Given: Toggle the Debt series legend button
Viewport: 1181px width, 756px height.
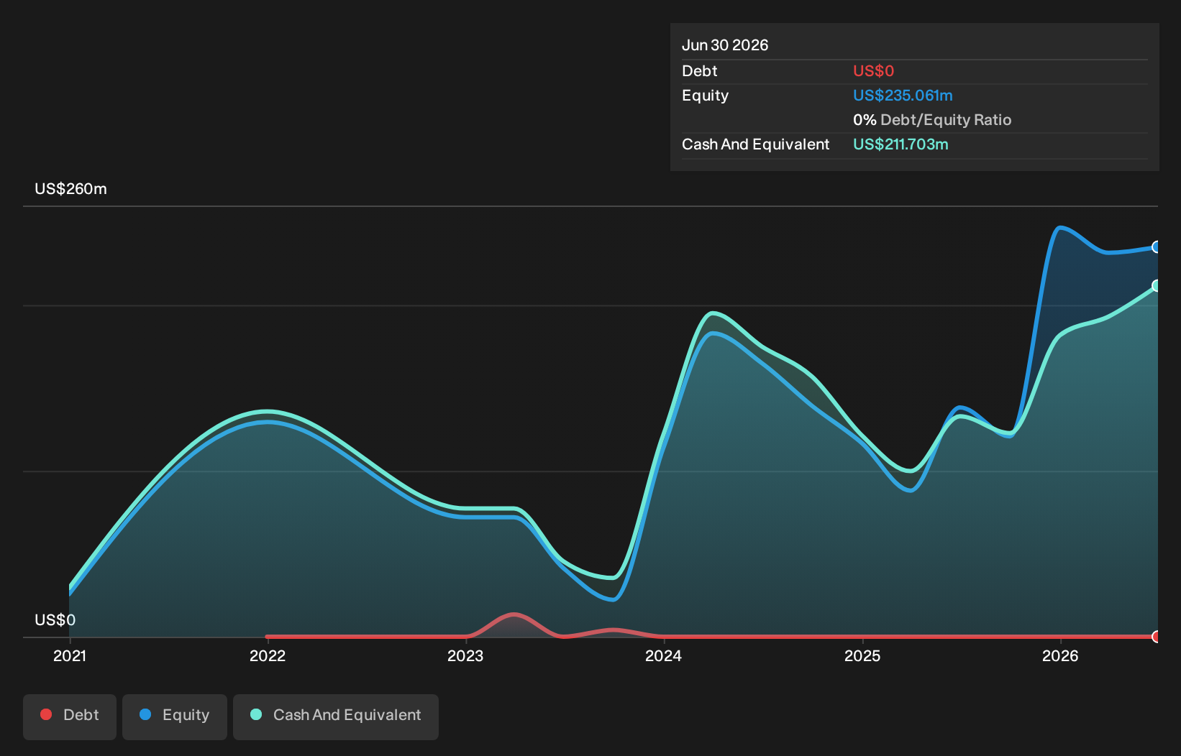Looking at the screenshot, I should [70, 716].
